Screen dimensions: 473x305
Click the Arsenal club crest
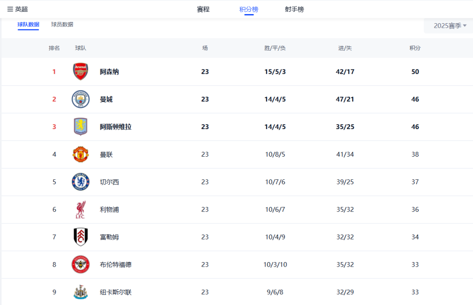80,71
